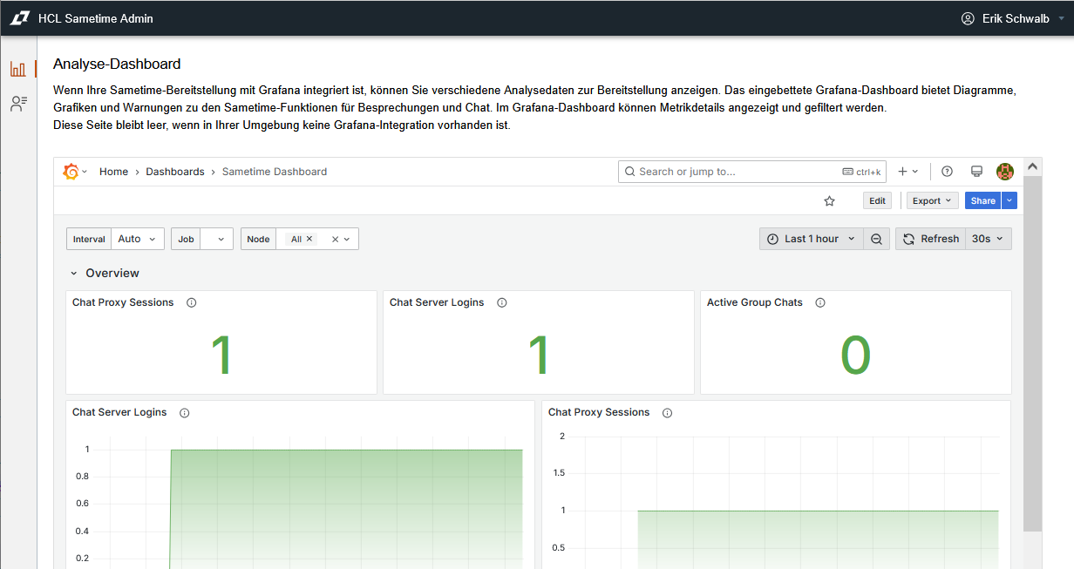Click the Grafana logo menu
This screenshot has width=1074, height=569.
(72, 172)
